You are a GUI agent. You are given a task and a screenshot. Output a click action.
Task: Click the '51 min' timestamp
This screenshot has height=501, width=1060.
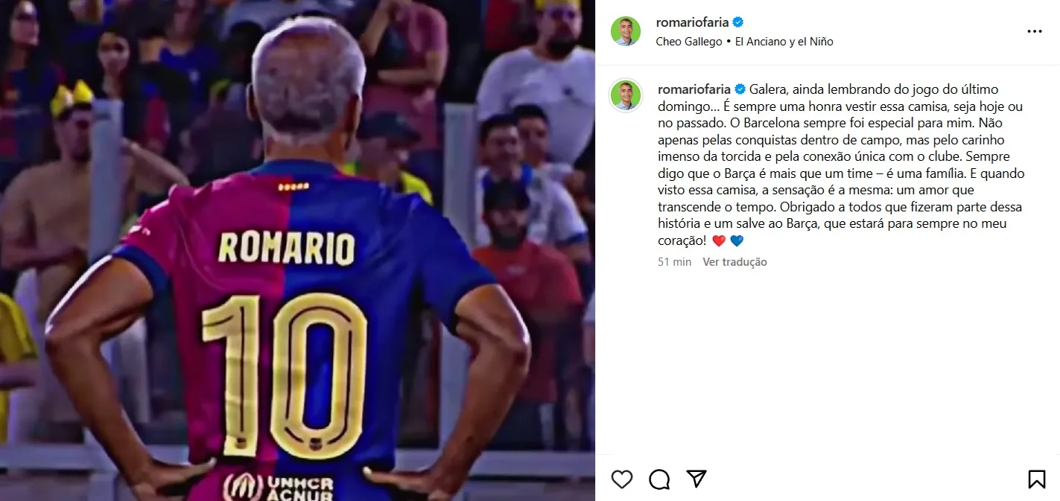tap(675, 262)
